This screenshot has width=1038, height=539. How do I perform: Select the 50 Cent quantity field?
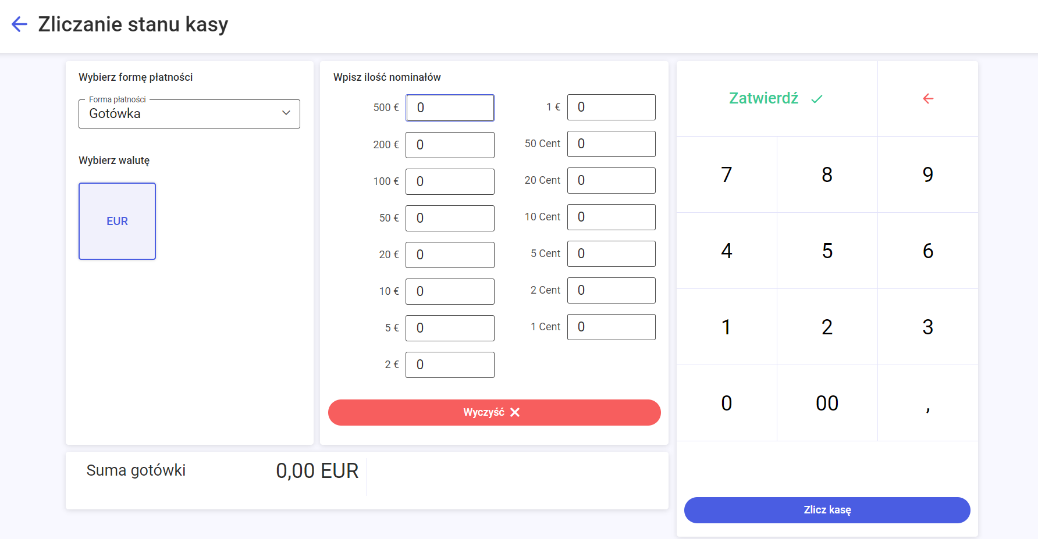[x=611, y=144]
